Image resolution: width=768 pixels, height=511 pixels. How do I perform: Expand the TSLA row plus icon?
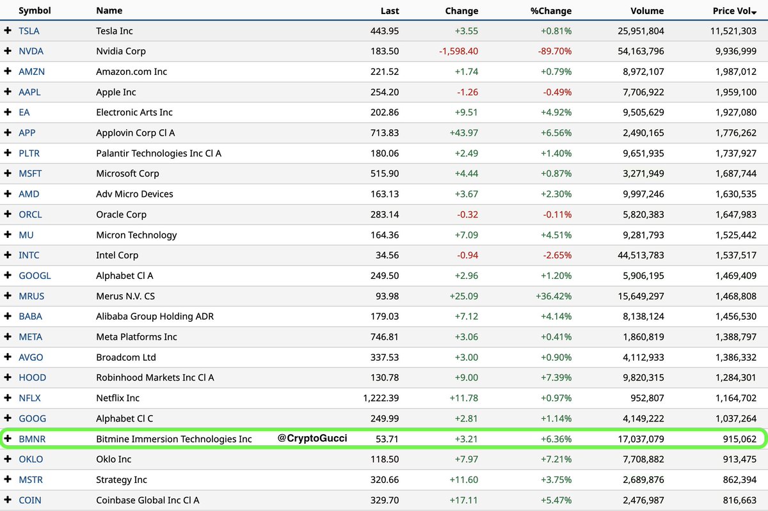point(8,31)
